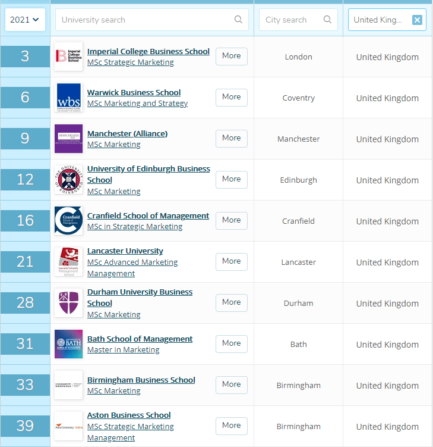This screenshot has width=433, height=447.
Task: Open Edinburgh's MSc Marketing program link
Action: 114,191
